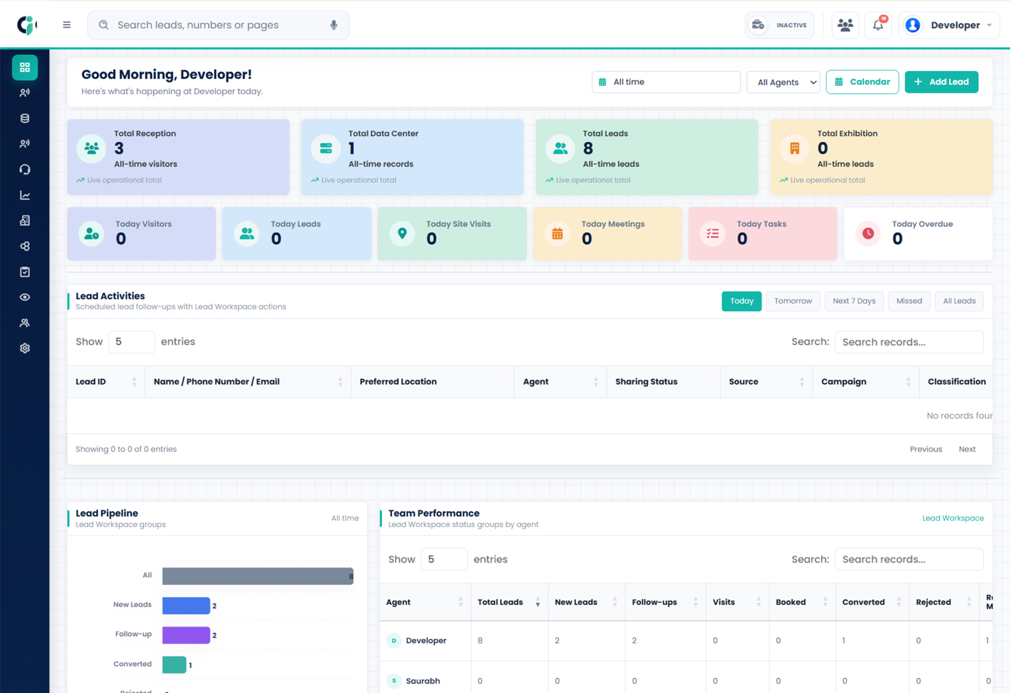Screen dimensions: 1025x693
Task: Click the purple Follow-up bar
Action: click(186, 635)
